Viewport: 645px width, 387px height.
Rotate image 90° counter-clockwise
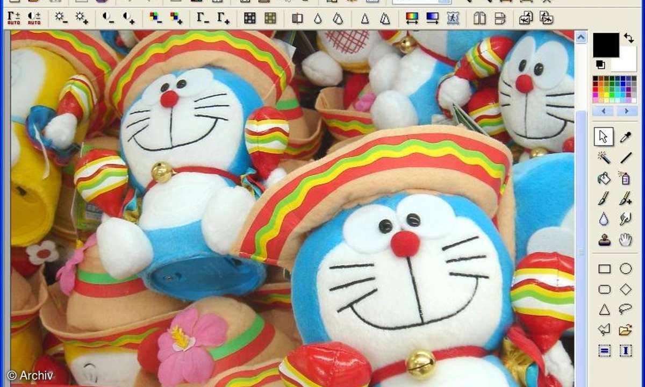coord(526,18)
